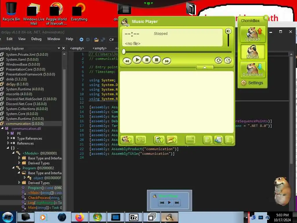Mute the Music Player using the speaker icon

(x=228, y=31)
